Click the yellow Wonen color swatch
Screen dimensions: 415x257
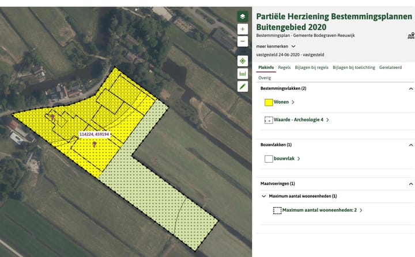pyautogui.click(x=269, y=102)
